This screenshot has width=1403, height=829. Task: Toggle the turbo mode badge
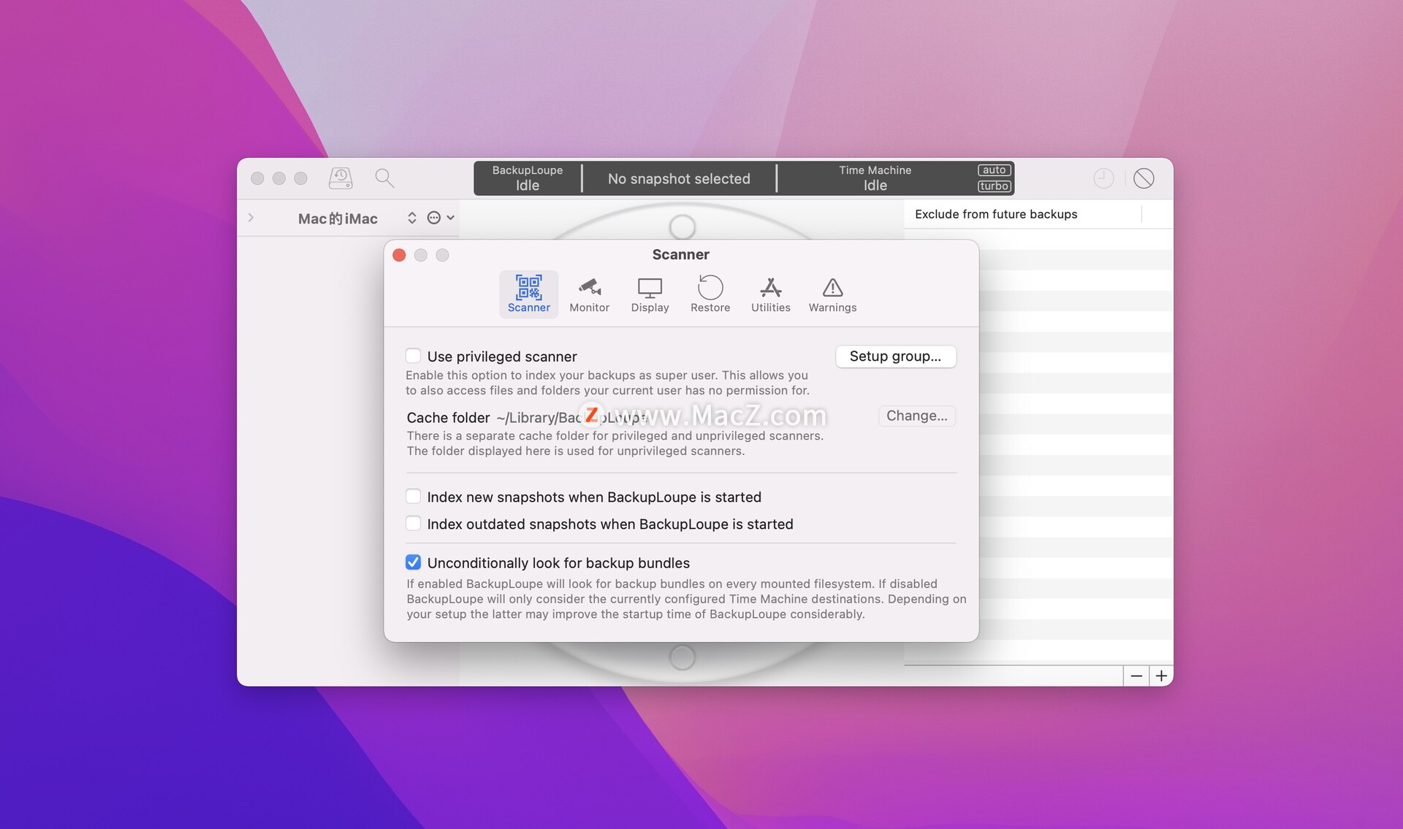click(994, 186)
